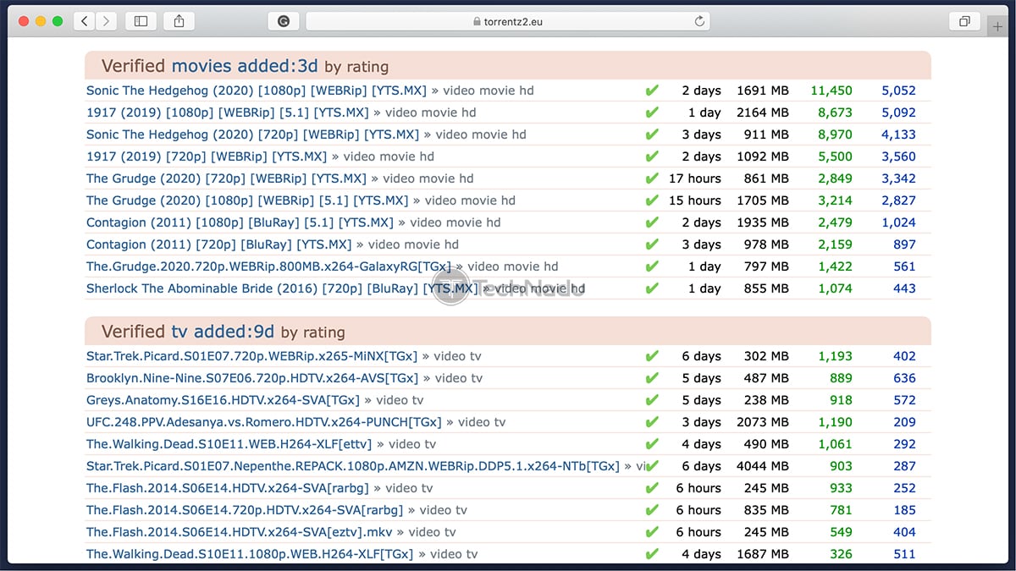Screen dimensions: 1016x571
Task: Open Greys.Anatomy.S16E16 torrent link
Action: tap(223, 400)
